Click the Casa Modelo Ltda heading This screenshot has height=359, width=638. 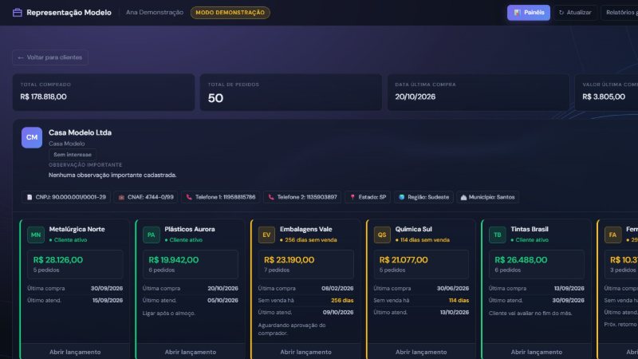[x=81, y=132]
